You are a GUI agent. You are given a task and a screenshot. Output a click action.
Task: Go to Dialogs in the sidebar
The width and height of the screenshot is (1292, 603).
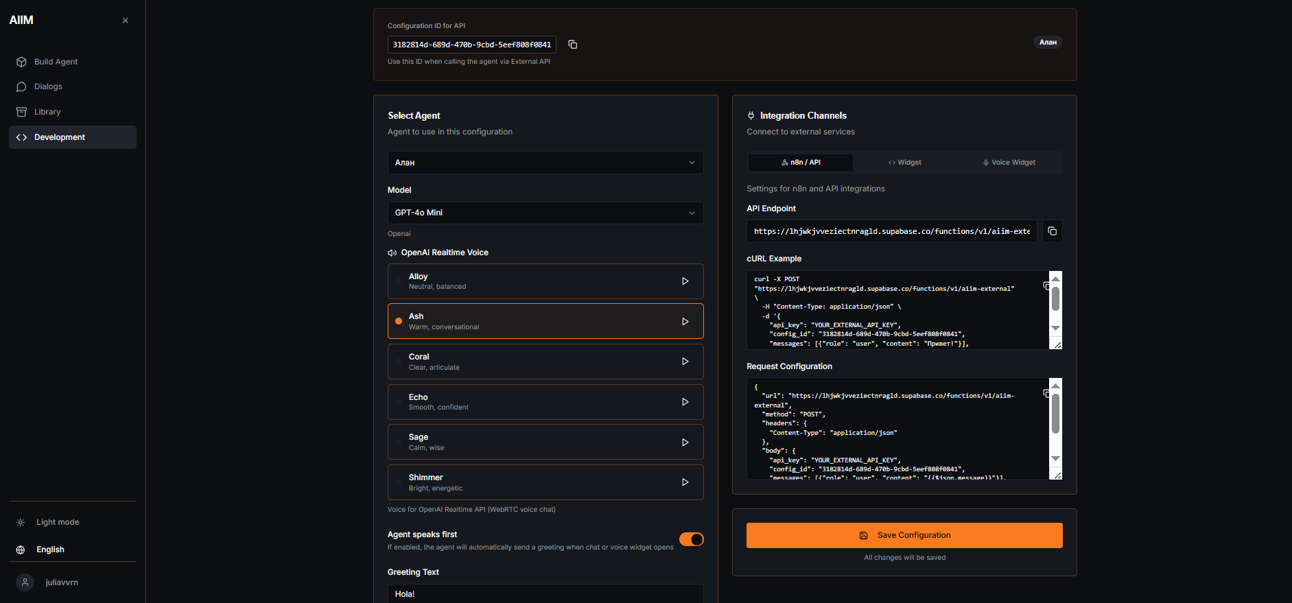pyautogui.click(x=73, y=86)
